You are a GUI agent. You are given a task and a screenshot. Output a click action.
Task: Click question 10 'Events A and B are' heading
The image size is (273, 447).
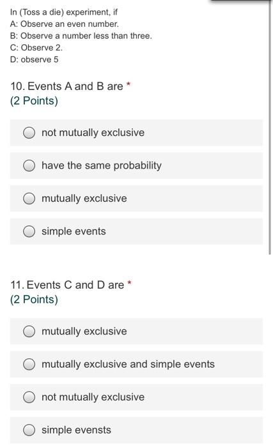tap(67, 86)
